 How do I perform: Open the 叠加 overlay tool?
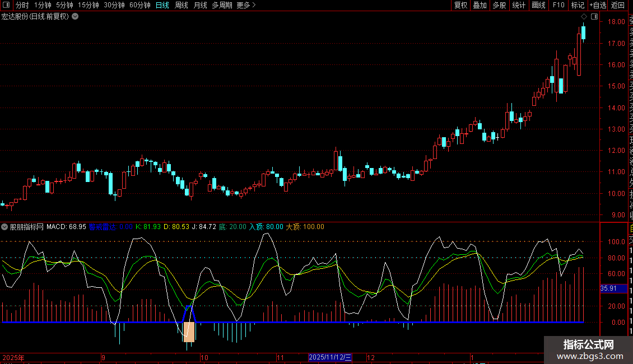[x=480, y=5]
